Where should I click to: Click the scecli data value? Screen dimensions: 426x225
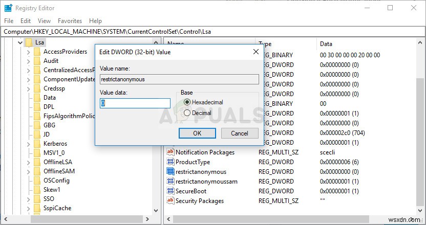(x=327, y=152)
